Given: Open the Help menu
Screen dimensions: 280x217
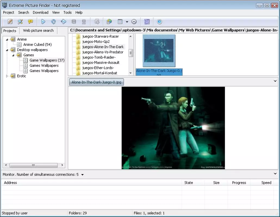Looking at the screenshot, I should coord(79,12).
